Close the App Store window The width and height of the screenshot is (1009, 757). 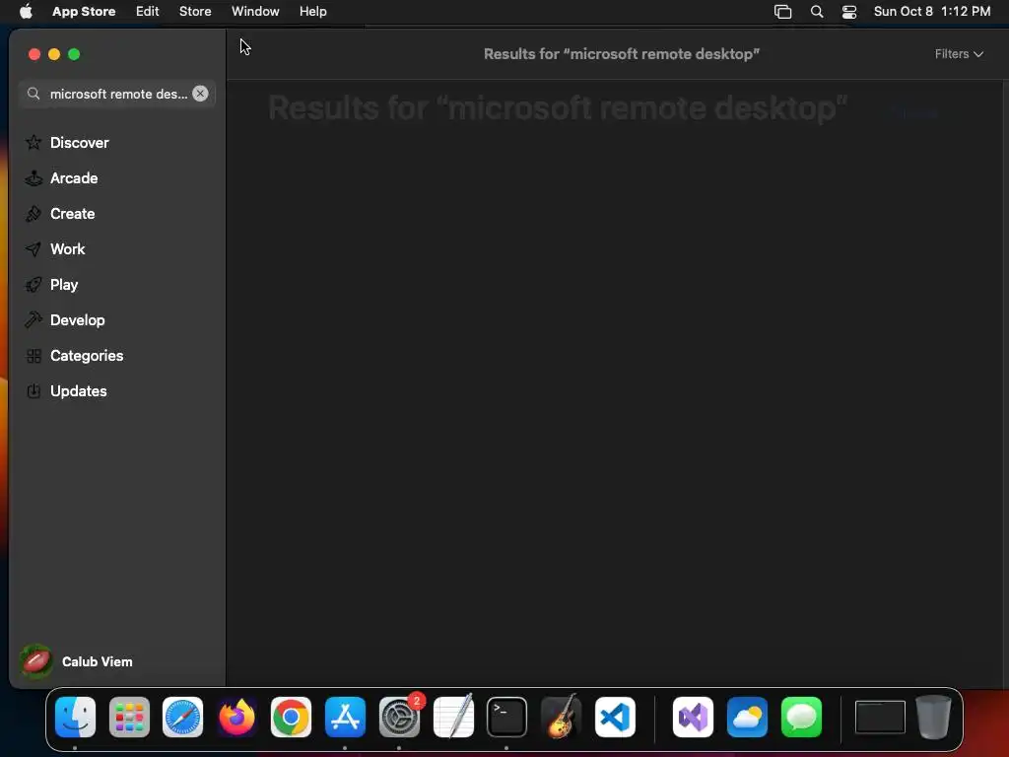point(34,54)
